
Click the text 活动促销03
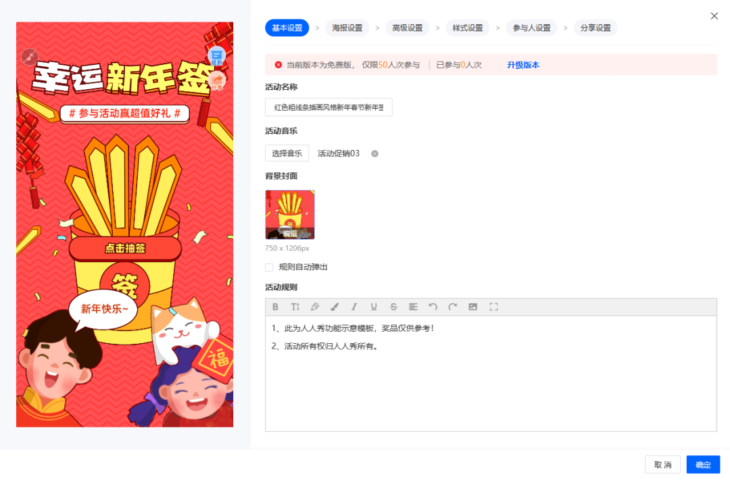pyautogui.click(x=339, y=153)
